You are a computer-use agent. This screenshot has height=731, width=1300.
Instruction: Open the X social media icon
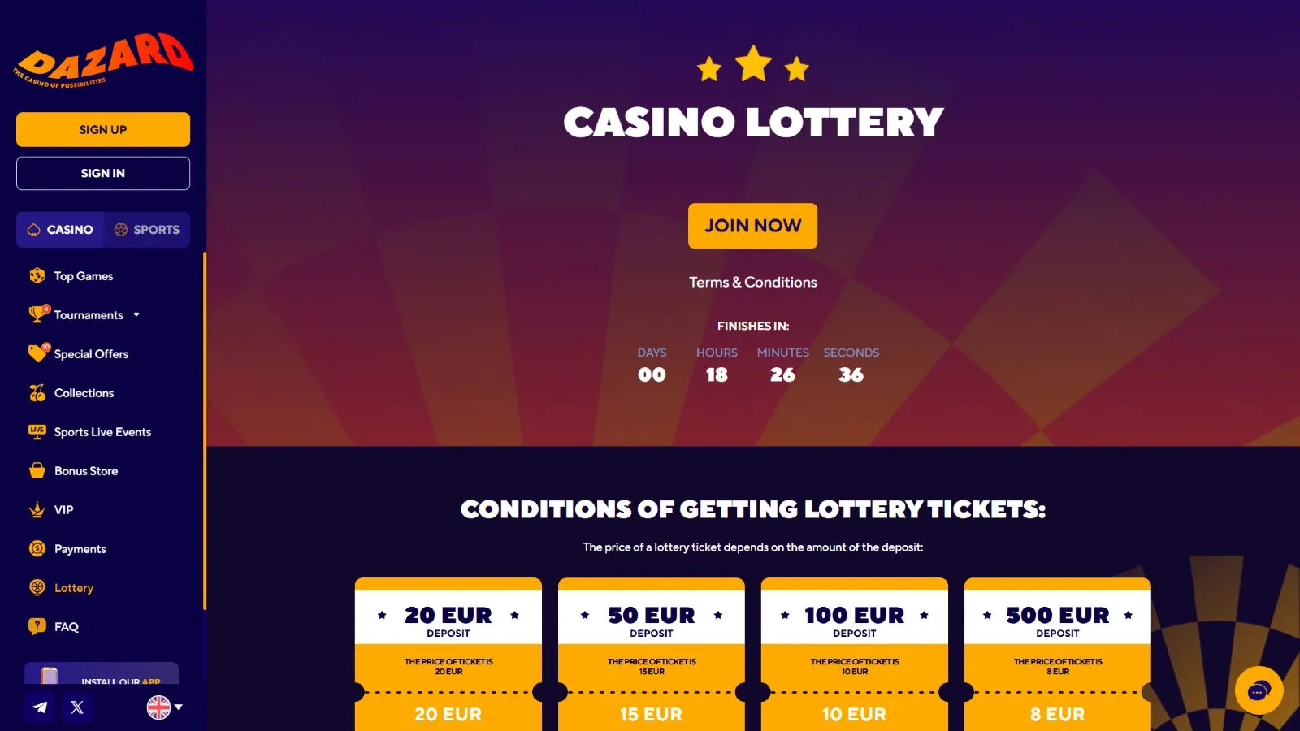[77, 707]
